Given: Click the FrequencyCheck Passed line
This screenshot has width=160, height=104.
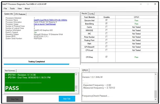Looking at the screenshot, I should [96, 96].
